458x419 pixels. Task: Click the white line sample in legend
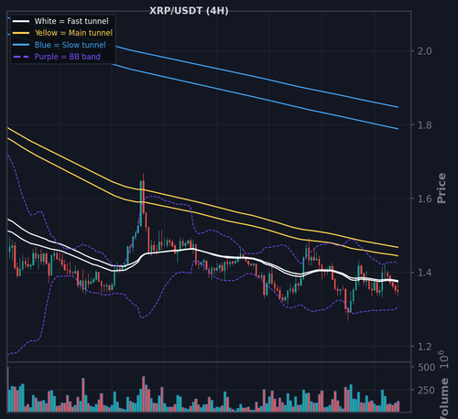click(21, 21)
